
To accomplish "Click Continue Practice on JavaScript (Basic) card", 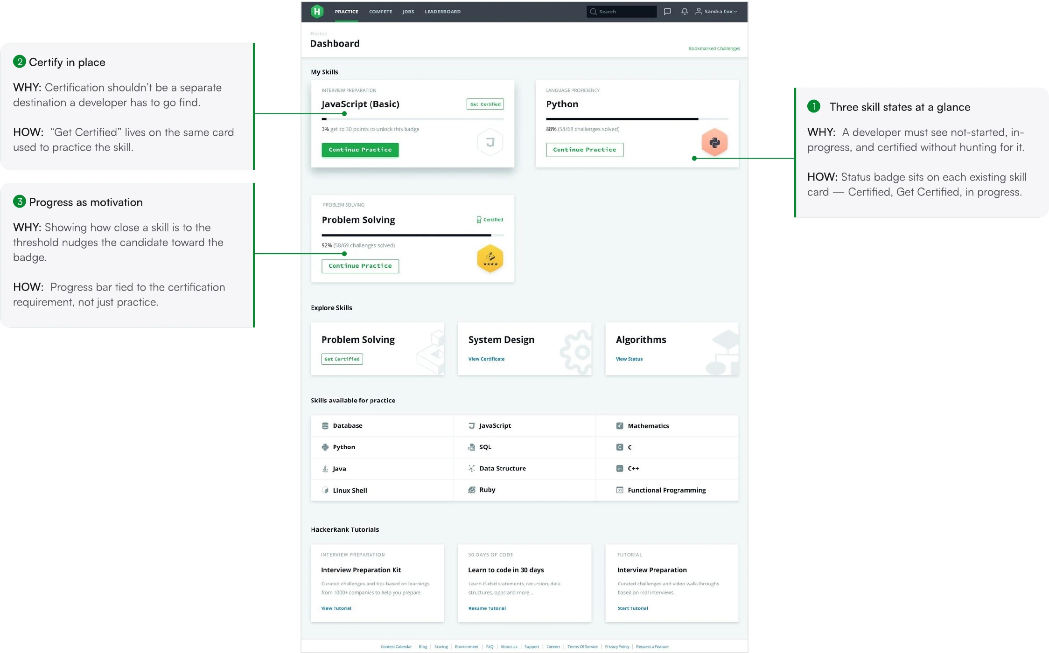I will pyautogui.click(x=360, y=150).
